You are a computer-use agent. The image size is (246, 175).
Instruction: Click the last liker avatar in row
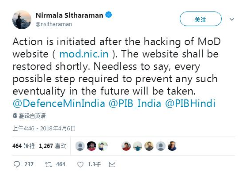click(x=172, y=146)
